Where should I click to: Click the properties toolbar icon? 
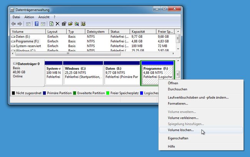click(x=64, y=24)
